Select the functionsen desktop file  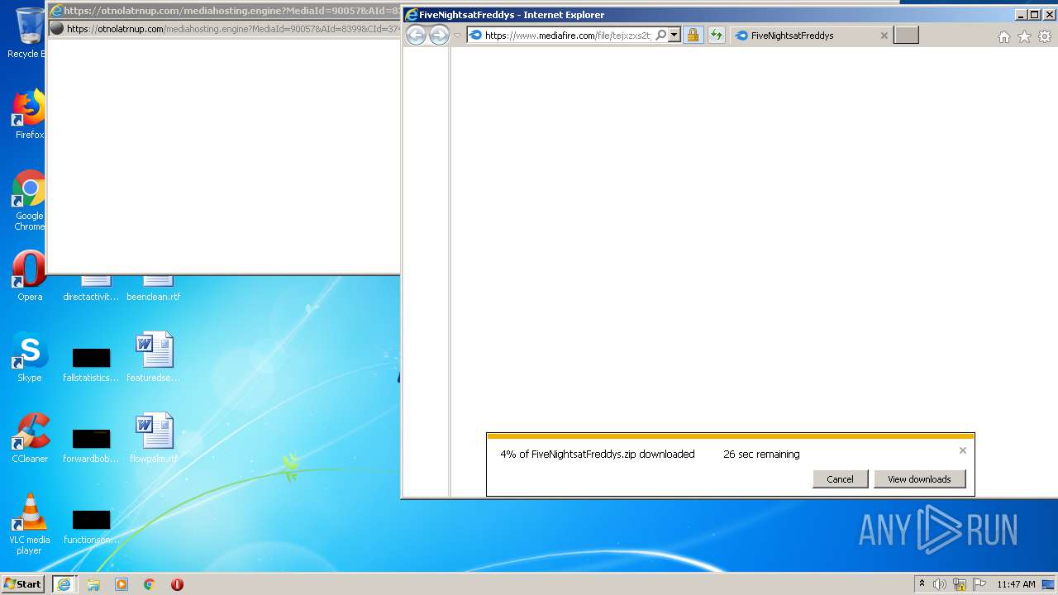[91, 526]
